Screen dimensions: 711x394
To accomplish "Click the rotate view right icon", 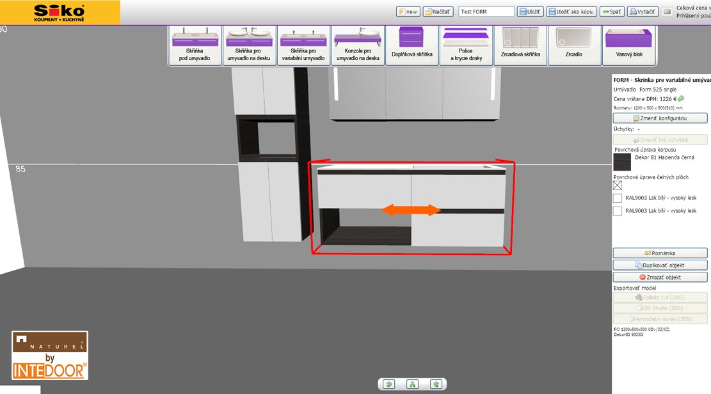I will (x=436, y=384).
